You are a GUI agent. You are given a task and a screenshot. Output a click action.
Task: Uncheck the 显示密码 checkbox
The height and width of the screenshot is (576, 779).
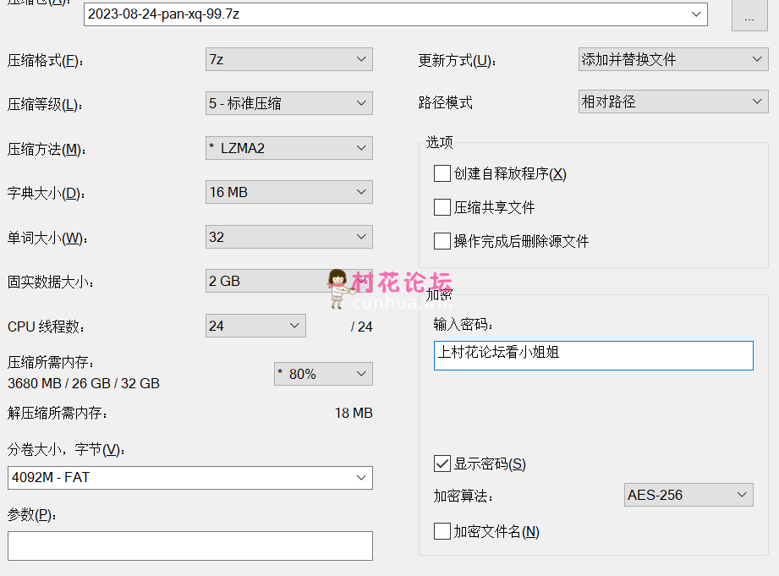pos(442,464)
